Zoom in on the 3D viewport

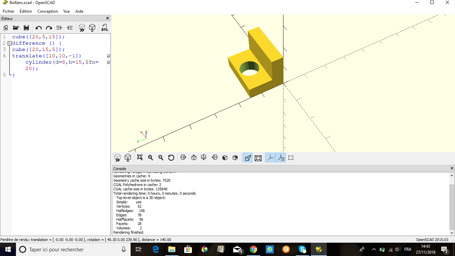click(x=151, y=158)
